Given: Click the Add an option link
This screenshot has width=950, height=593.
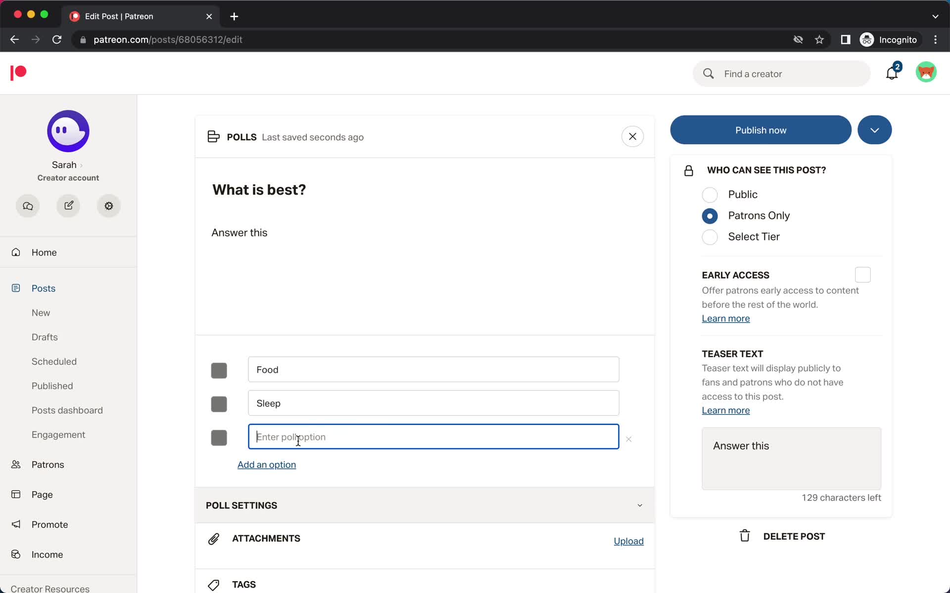Looking at the screenshot, I should pos(267,465).
